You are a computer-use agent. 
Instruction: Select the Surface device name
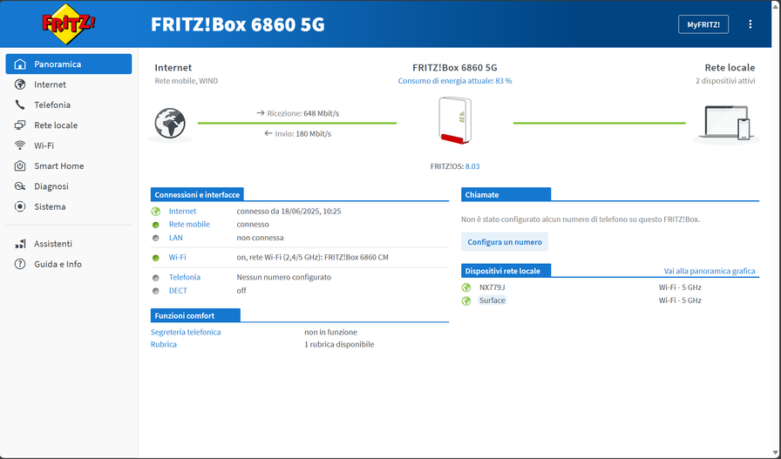[x=492, y=300]
